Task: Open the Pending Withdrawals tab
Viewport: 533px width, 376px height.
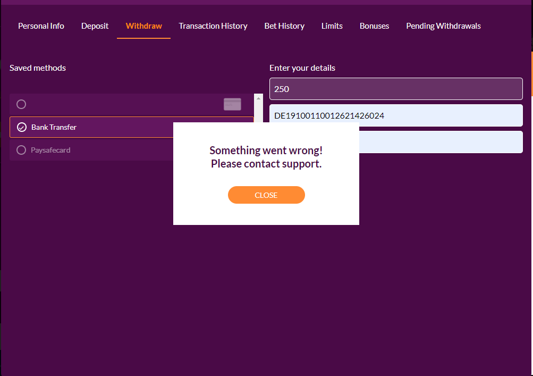Action: pyautogui.click(x=443, y=26)
